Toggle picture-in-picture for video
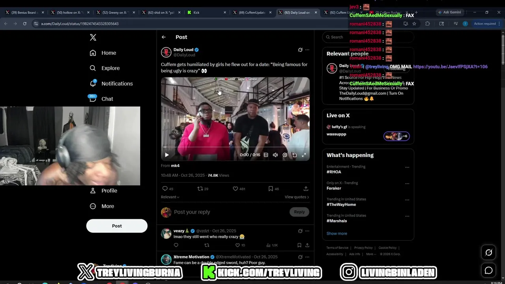Screen dimensions: 505x284 tap(294, 155)
